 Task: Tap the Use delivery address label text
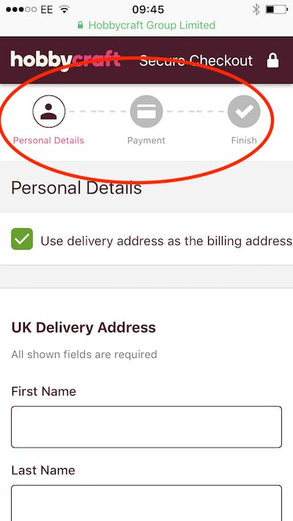click(x=166, y=241)
